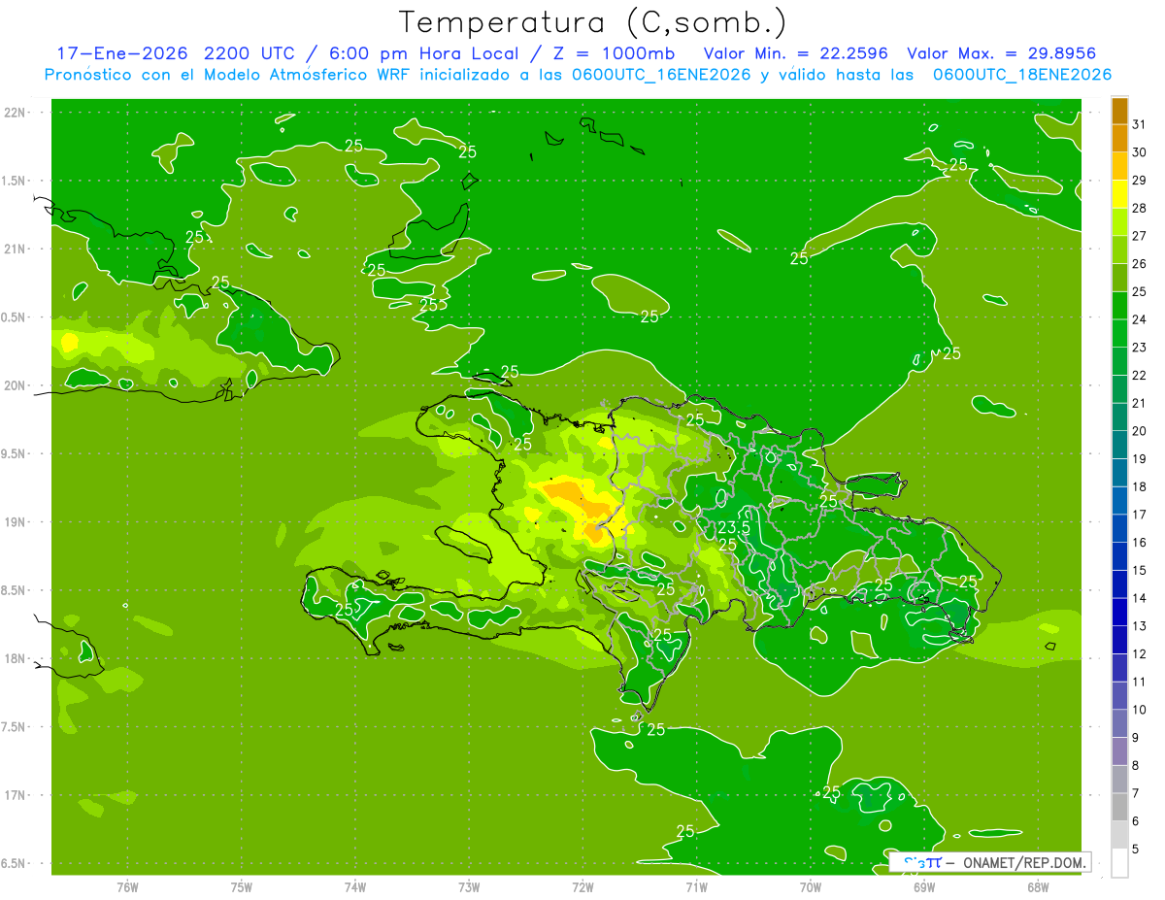Viewport: 1165px width, 900px height.
Task: Click the '74W' longitude axis label
Action: click(355, 887)
